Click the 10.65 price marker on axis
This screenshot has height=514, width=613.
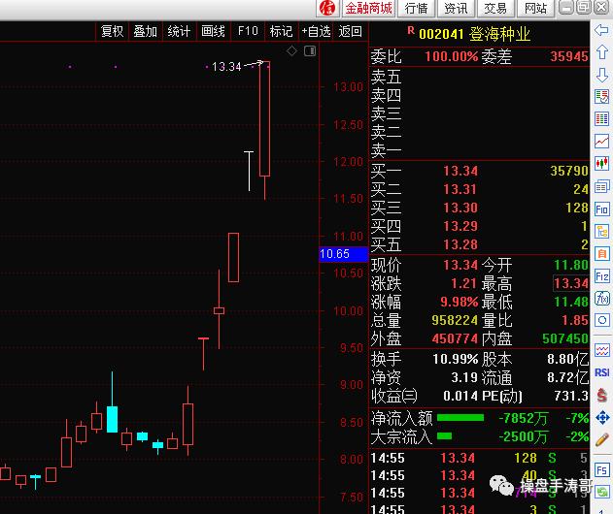click(x=344, y=254)
